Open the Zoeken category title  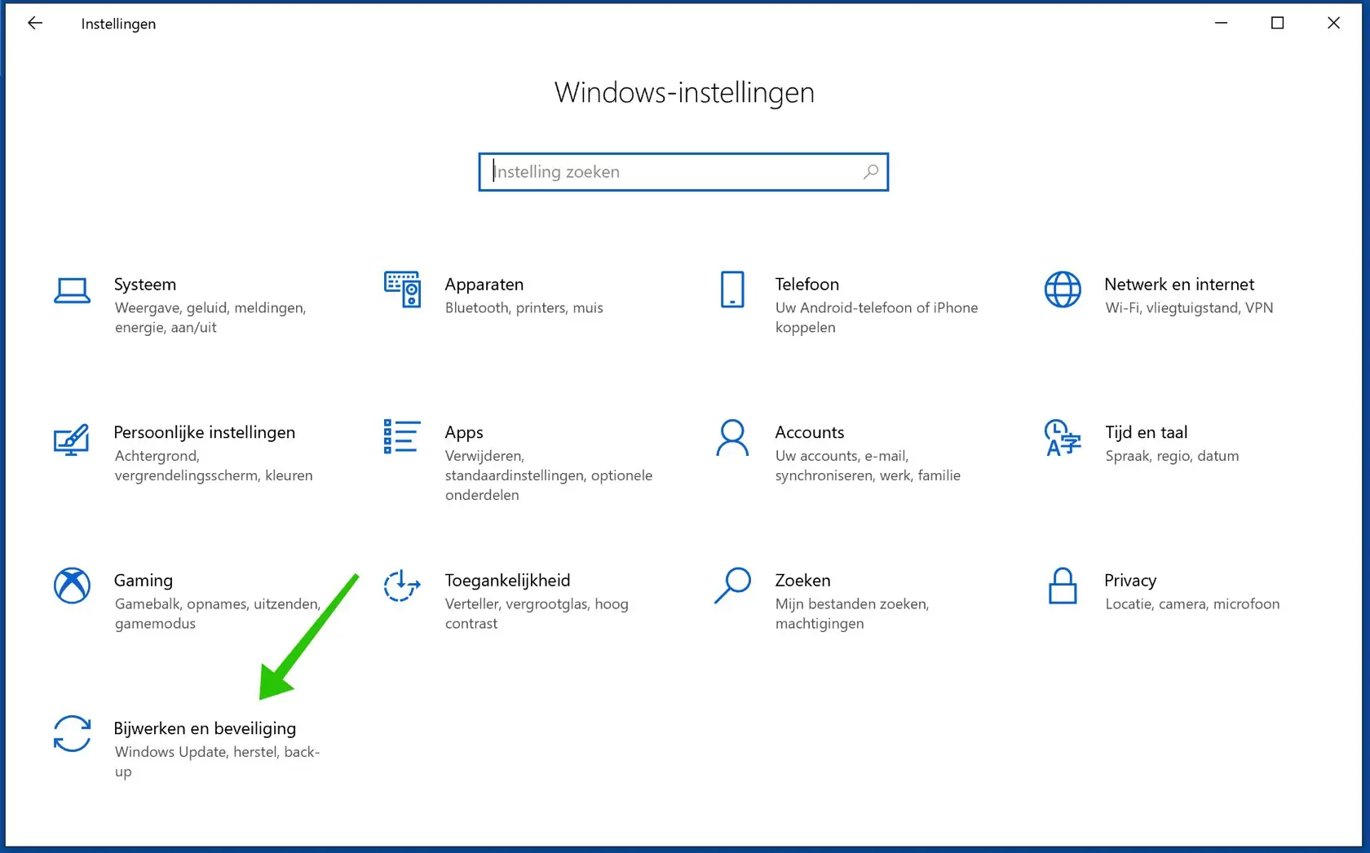pos(802,580)
